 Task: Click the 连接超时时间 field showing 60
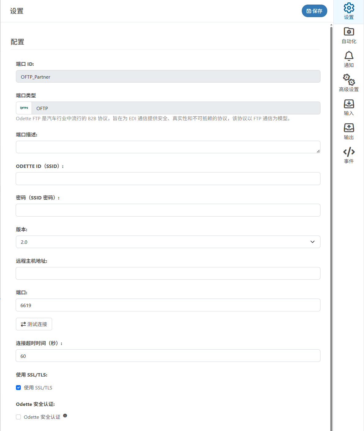pos(168,356)
